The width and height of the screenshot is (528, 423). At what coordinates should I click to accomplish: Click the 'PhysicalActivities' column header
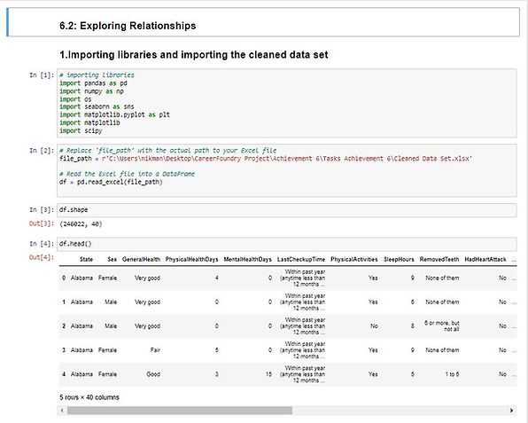coord(354,259)
